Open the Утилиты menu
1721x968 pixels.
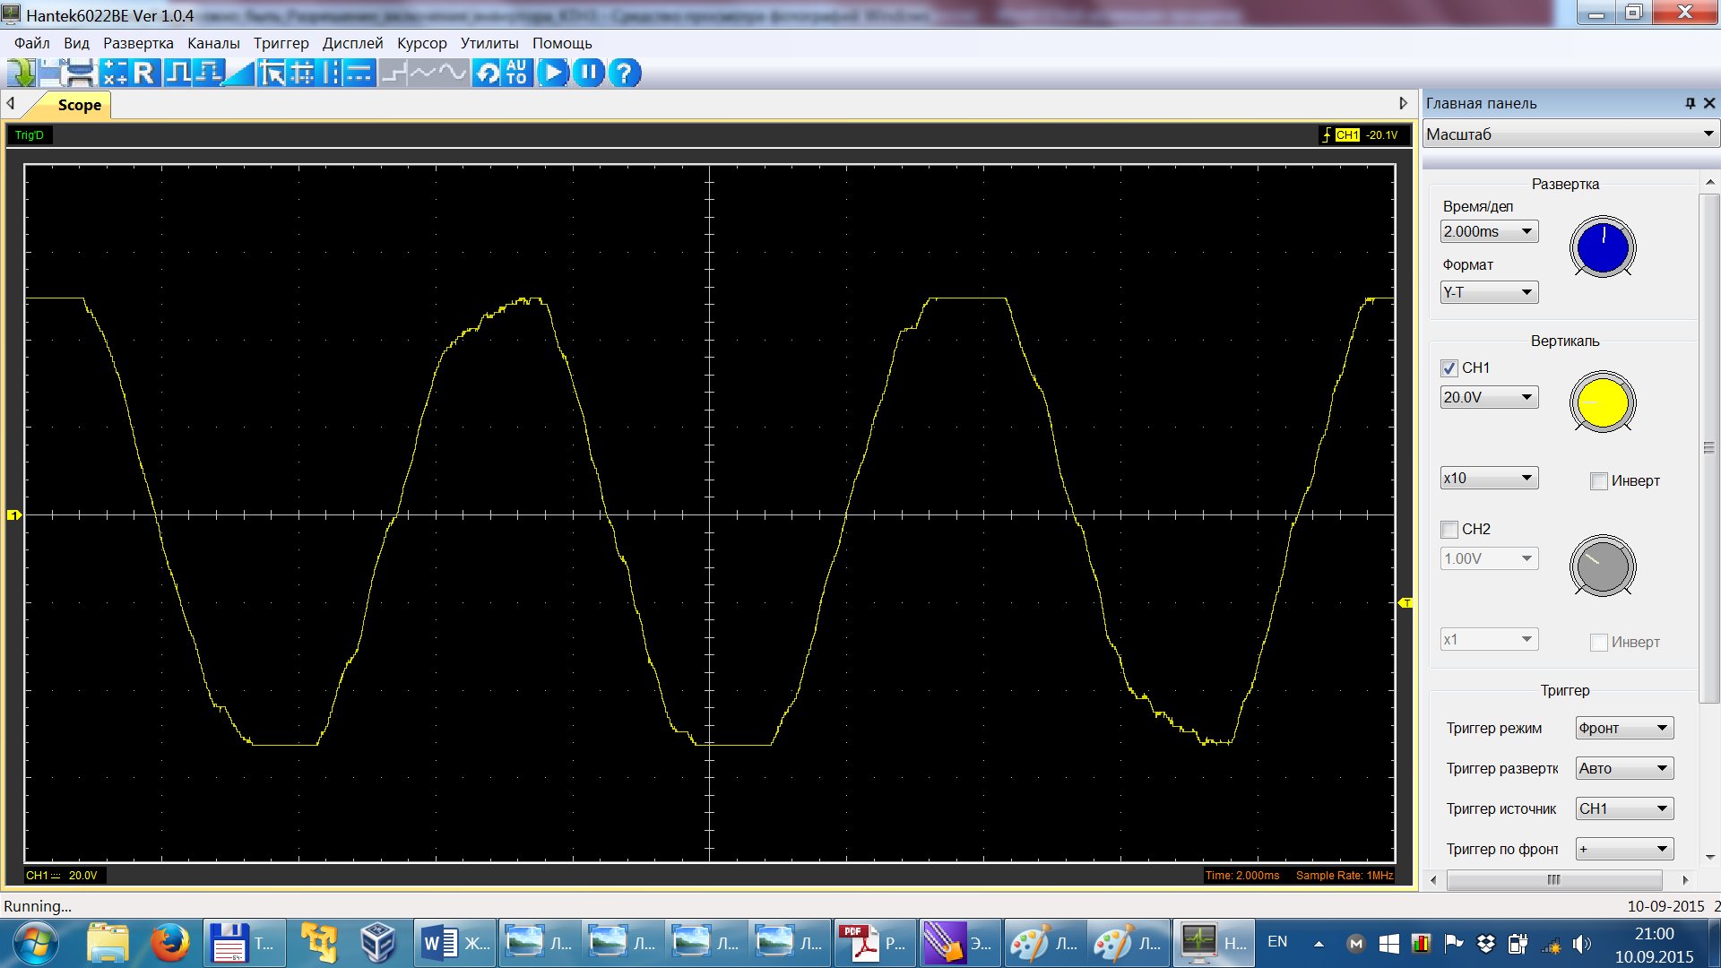tap(489, 43)
